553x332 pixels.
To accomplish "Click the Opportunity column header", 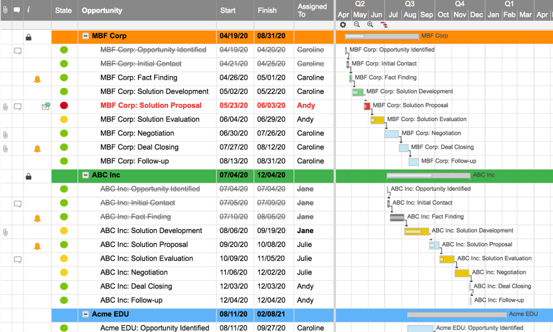I will tap(102, 10).
